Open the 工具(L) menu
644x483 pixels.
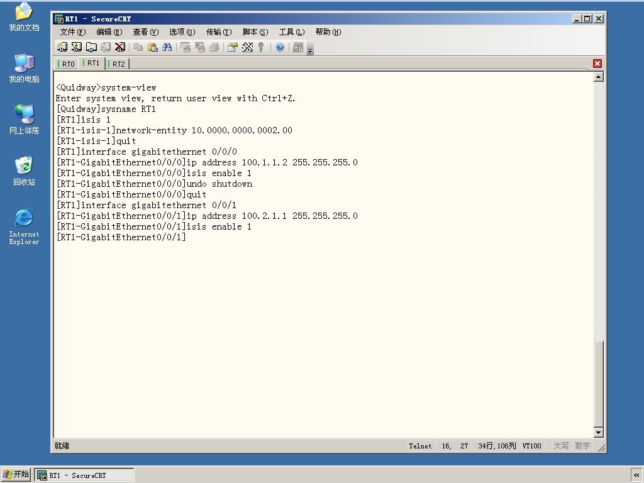(x=292, y=32)
